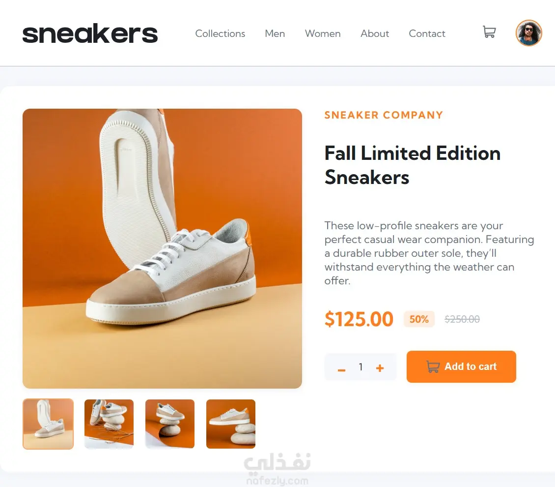Go to the Men section

coord(275,33)
